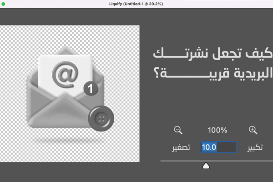Click the zoom out magnifier icon
Screen dimensions: 273x182
tap(178, 130)
